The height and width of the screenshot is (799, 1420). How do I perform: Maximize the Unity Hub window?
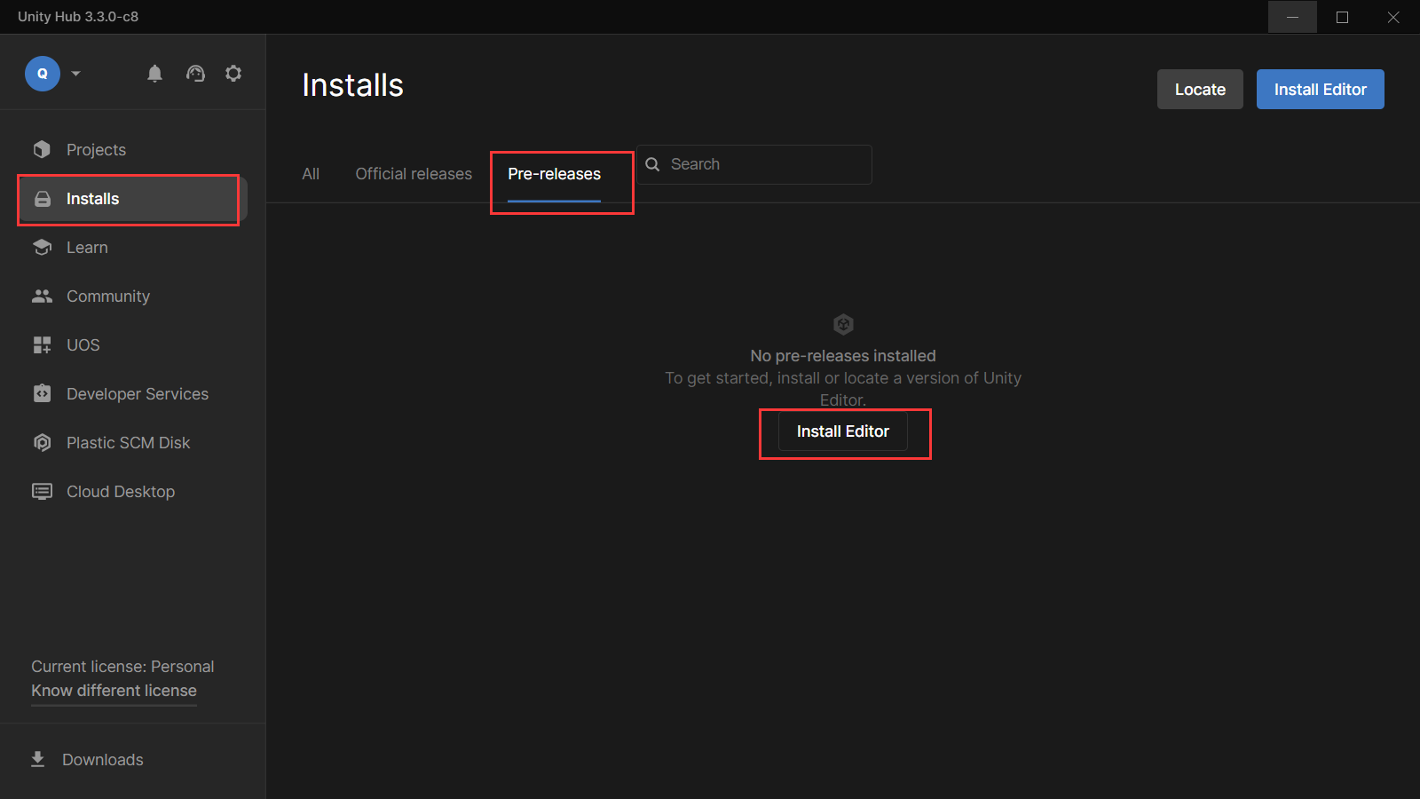coord(1342,17)
